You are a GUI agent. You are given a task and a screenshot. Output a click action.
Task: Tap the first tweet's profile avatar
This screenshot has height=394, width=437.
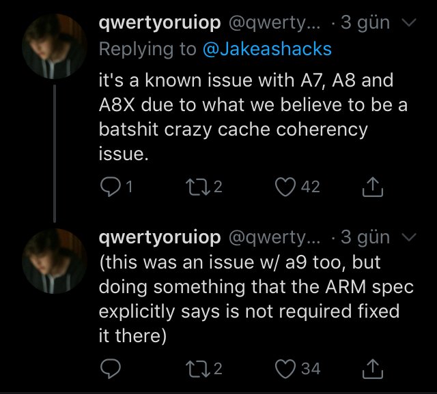click(x=53, y=46)
